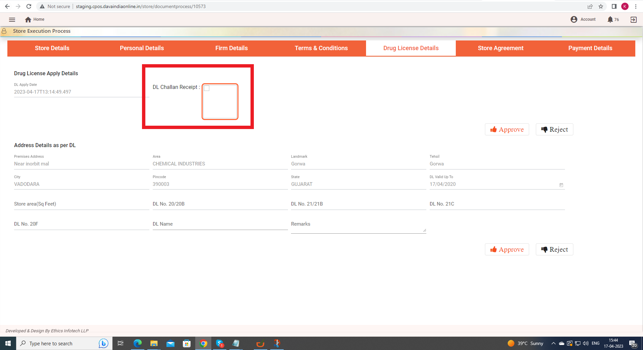Viewport: 643px width, 350px height.
Task: Click the DL Name input field
Action: coord(220,224)
